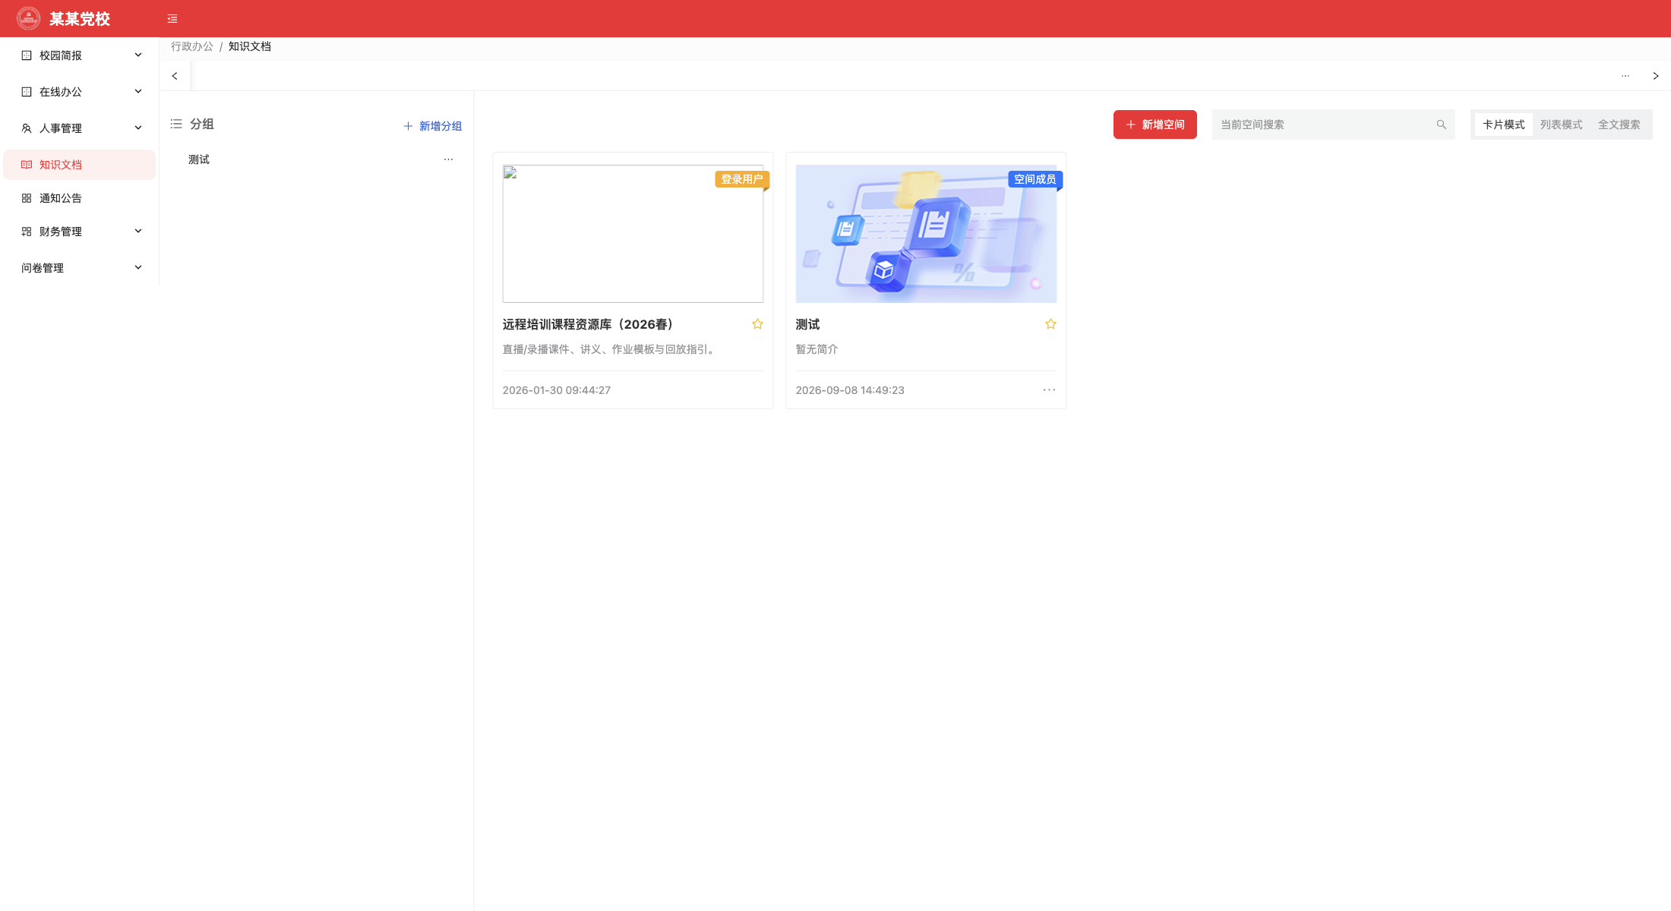Click the 知识文档 book icon
The image size is (1671, 911).
coord(27,165)
